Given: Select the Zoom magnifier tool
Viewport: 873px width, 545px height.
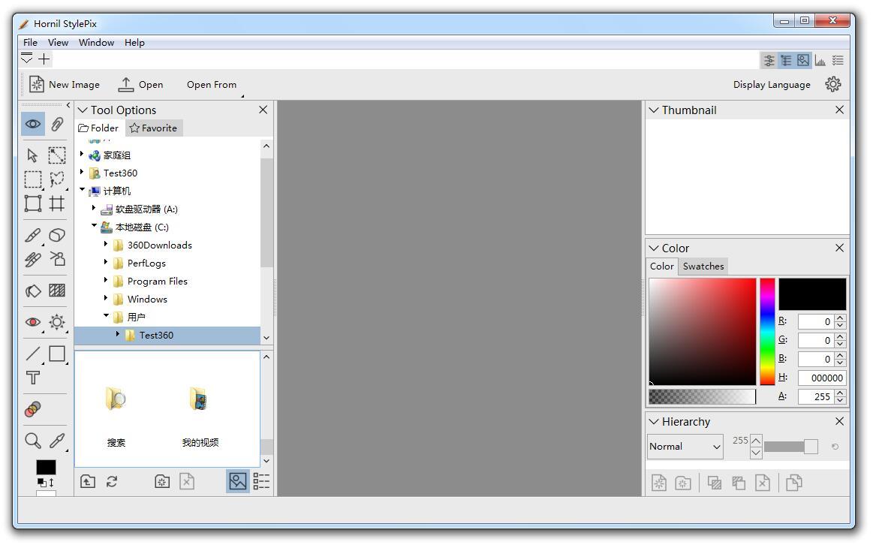Looking at the screenshot, I should pyautogui.click(x=33, y=441).
